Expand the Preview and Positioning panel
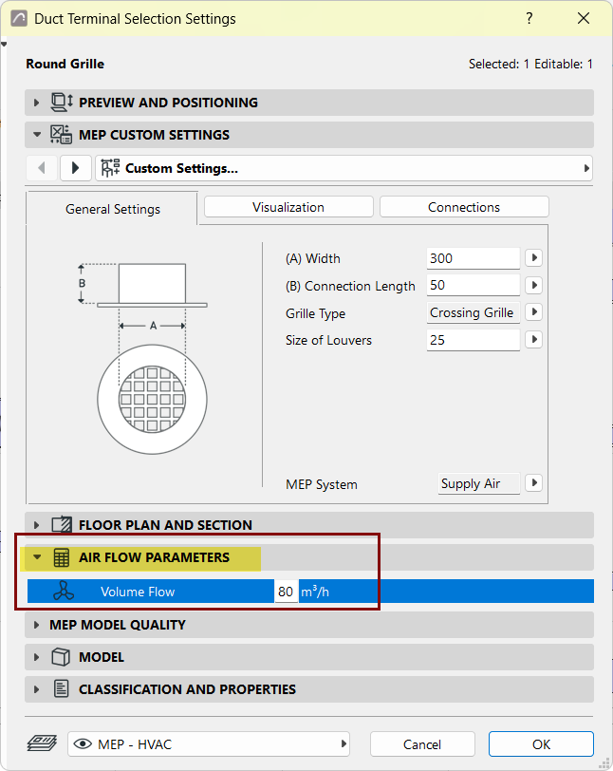This screenshot has width=613, height=771. click(x=36, y=103)
